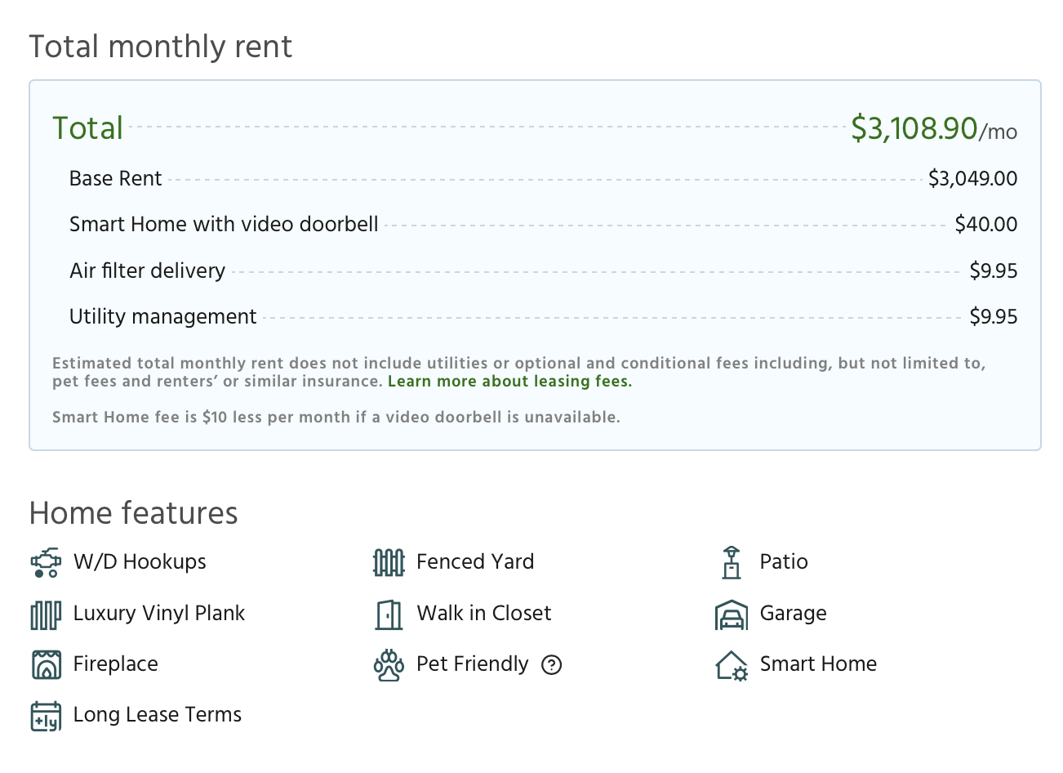Click the Smart Home with video doorbell fee

224,224
